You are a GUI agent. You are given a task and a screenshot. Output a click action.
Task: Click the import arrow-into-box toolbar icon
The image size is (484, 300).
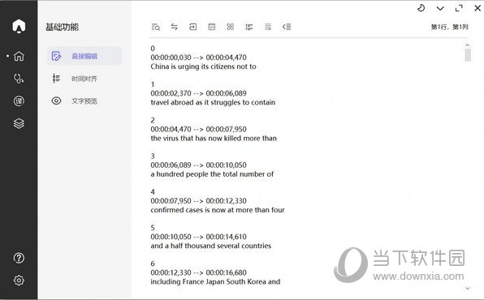(x=193, y=27)
